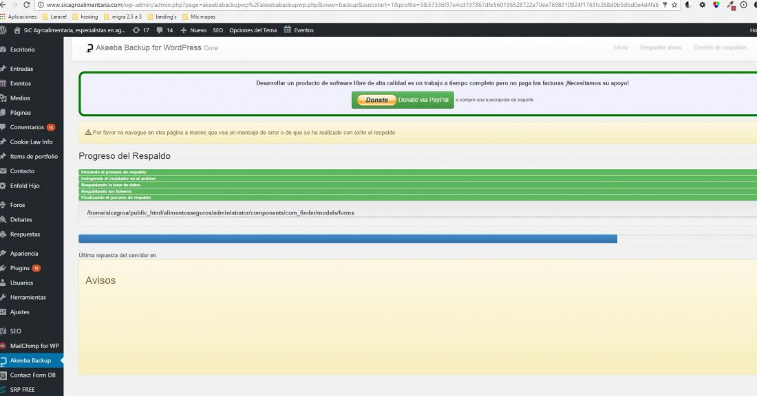Open the Eventos calendar icon in admin bar
757x396 pixels.
tap(287, 30)
